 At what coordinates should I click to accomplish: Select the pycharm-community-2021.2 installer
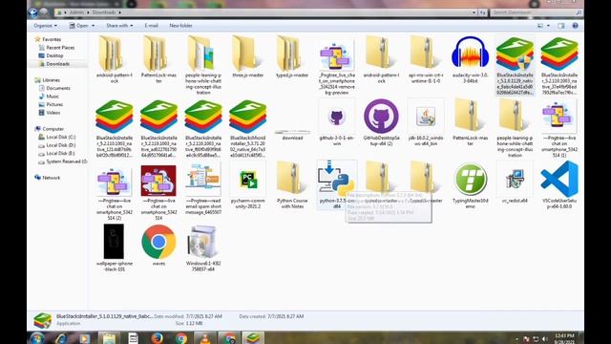(247, 185)
